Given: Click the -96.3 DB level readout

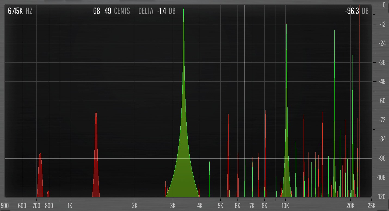Looking at the screenshot, I should [357, 11].
